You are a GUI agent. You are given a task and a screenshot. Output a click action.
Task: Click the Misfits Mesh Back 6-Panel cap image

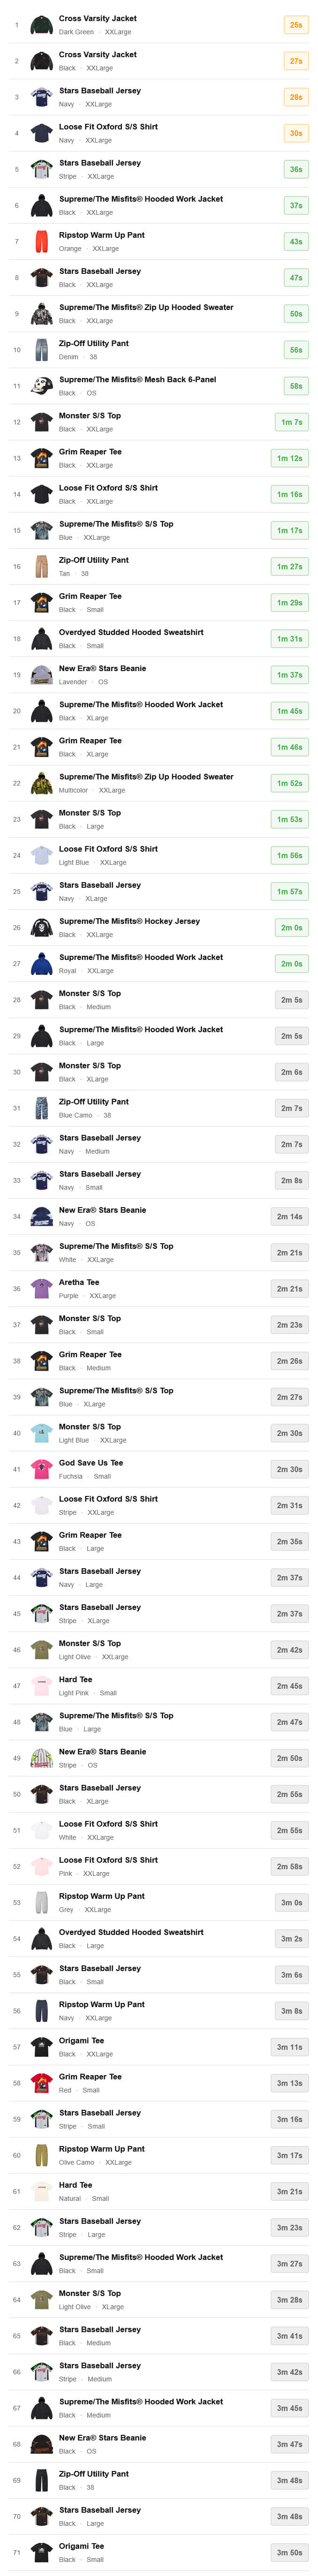click(41, 386)
